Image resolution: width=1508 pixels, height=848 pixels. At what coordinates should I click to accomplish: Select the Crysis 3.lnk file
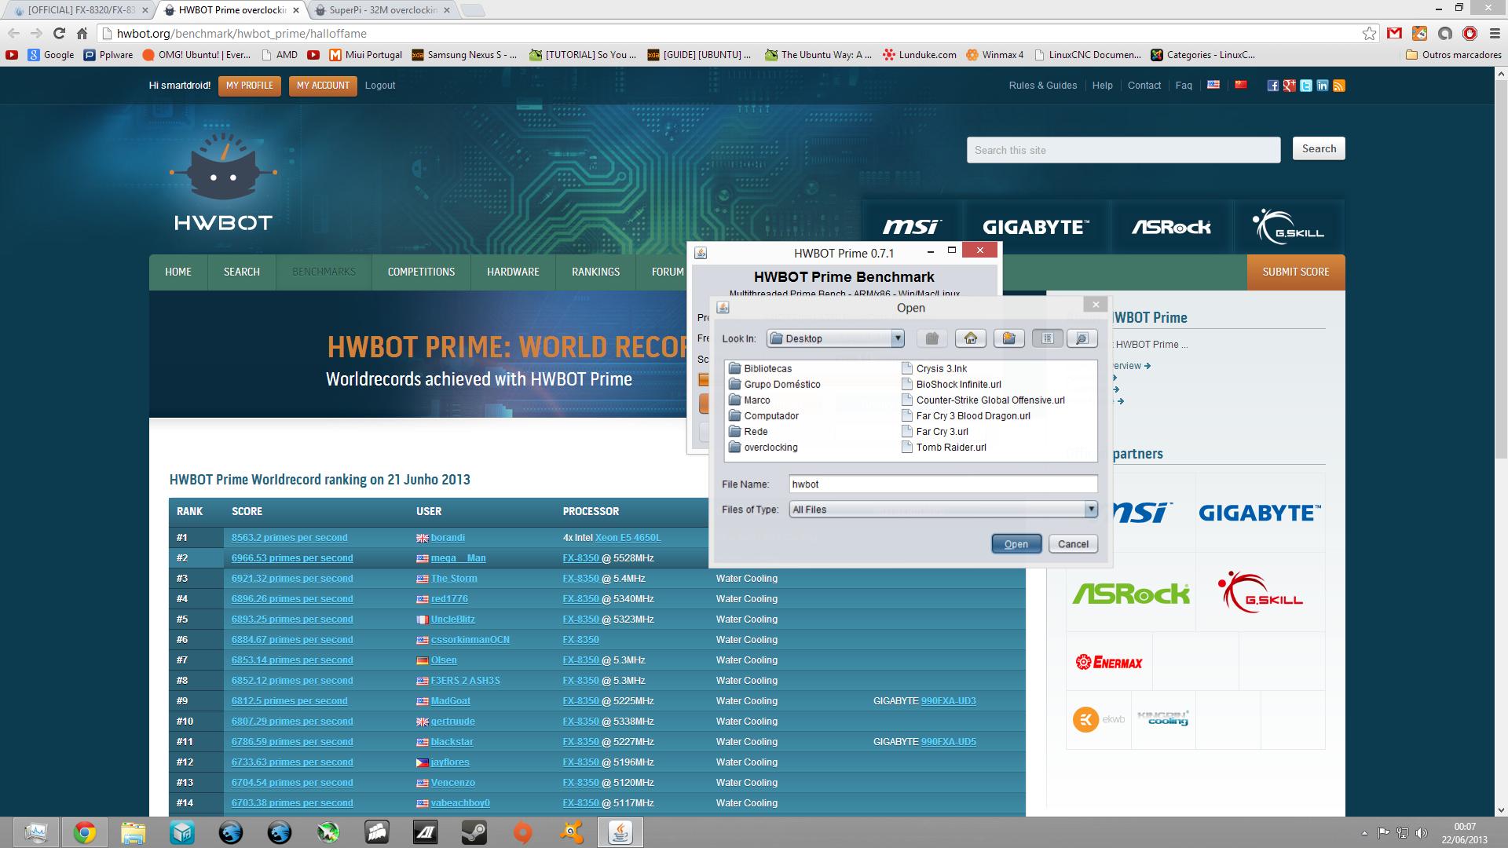point(935,368)
